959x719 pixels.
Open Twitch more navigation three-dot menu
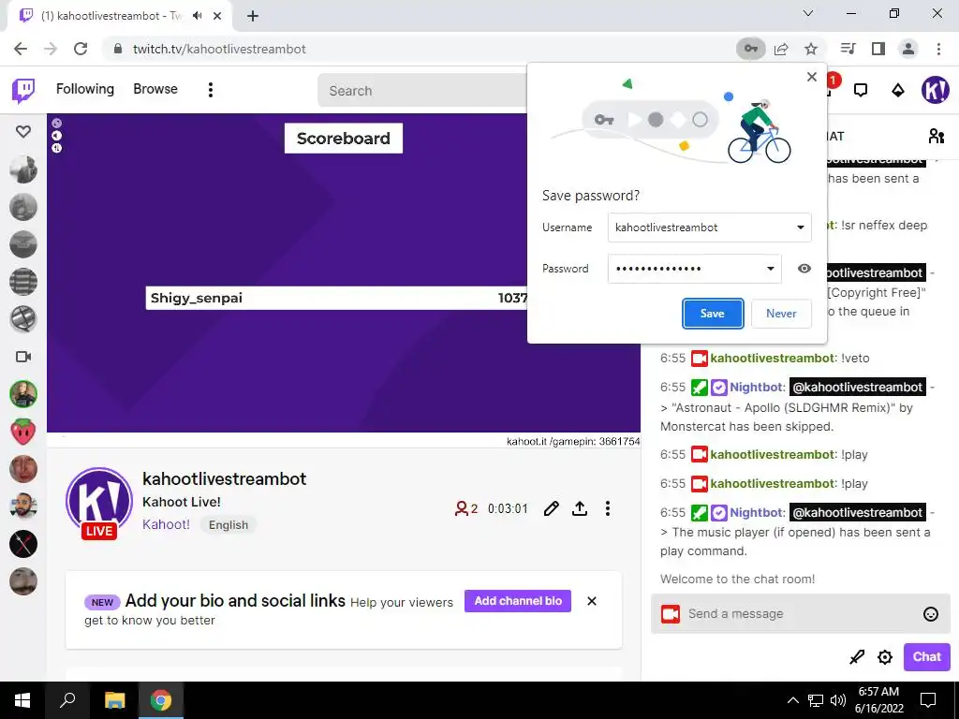(211, 90)
